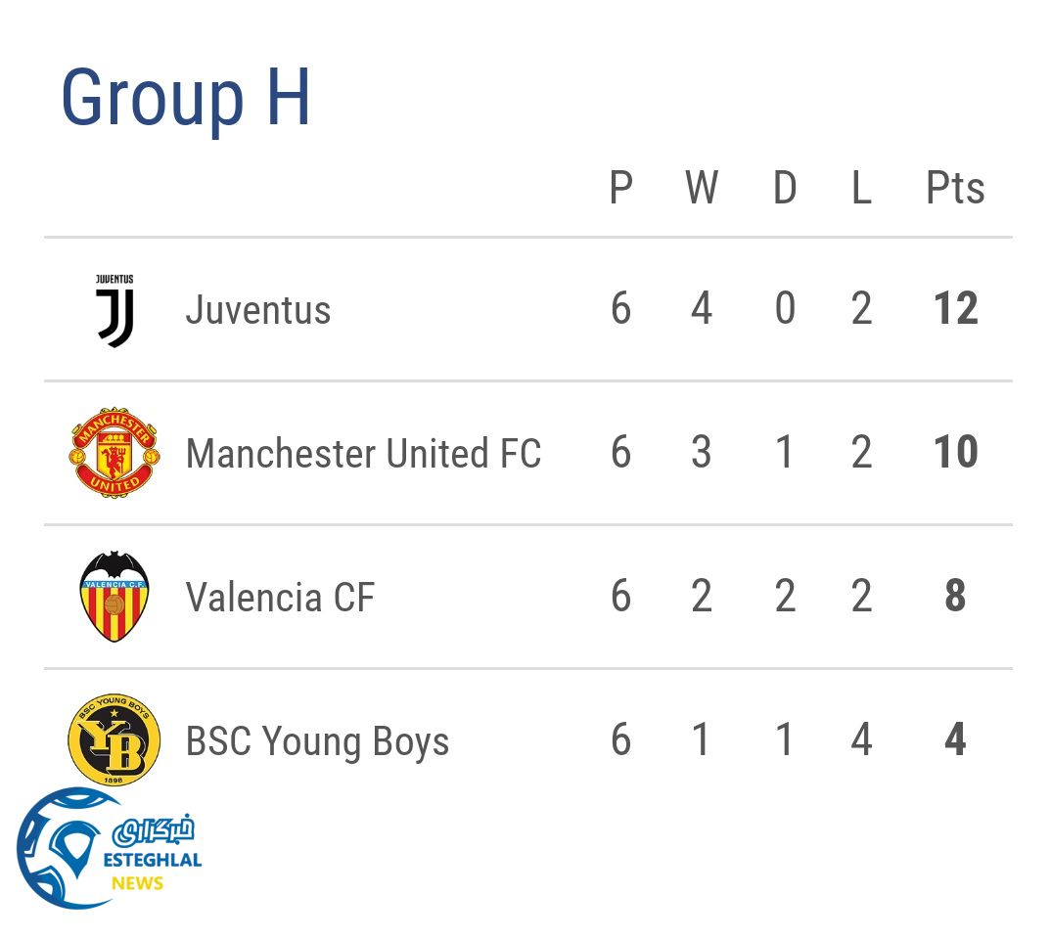Click the BSC Young Boys logo
The width and height of the screenshot is (1051, 939).
tap(114, 740)
